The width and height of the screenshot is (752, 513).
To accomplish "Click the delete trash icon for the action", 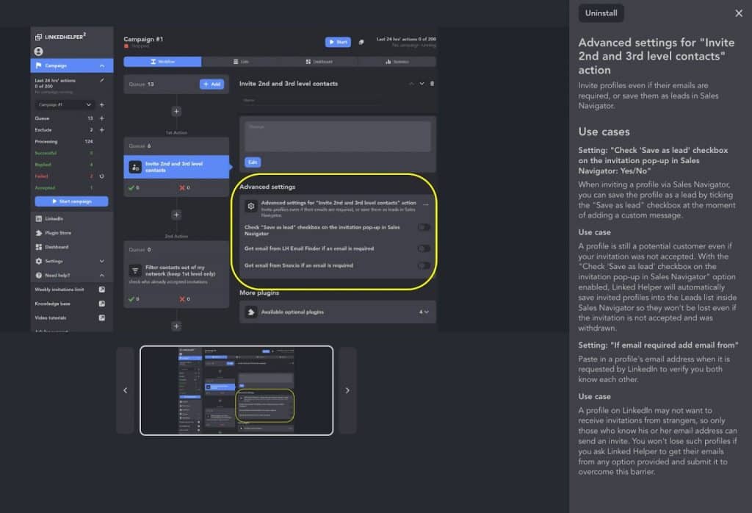I will (432, 82).
